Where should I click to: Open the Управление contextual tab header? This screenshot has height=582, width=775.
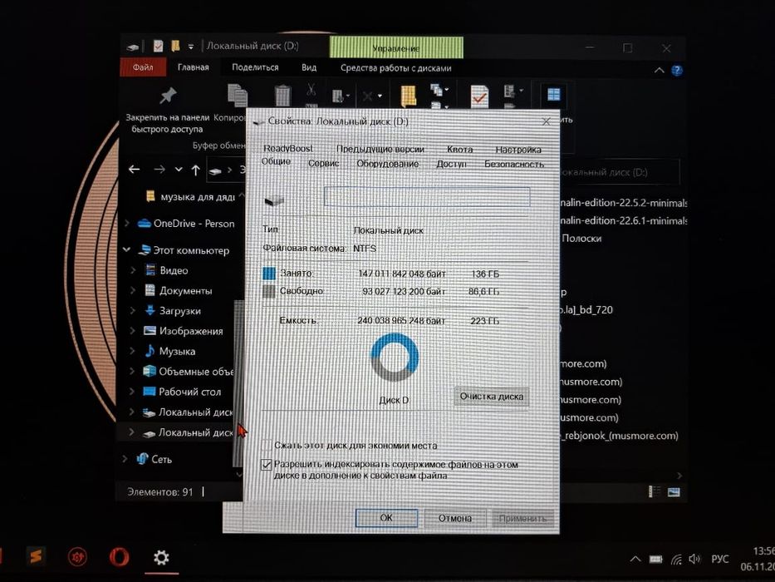point(396,47)
